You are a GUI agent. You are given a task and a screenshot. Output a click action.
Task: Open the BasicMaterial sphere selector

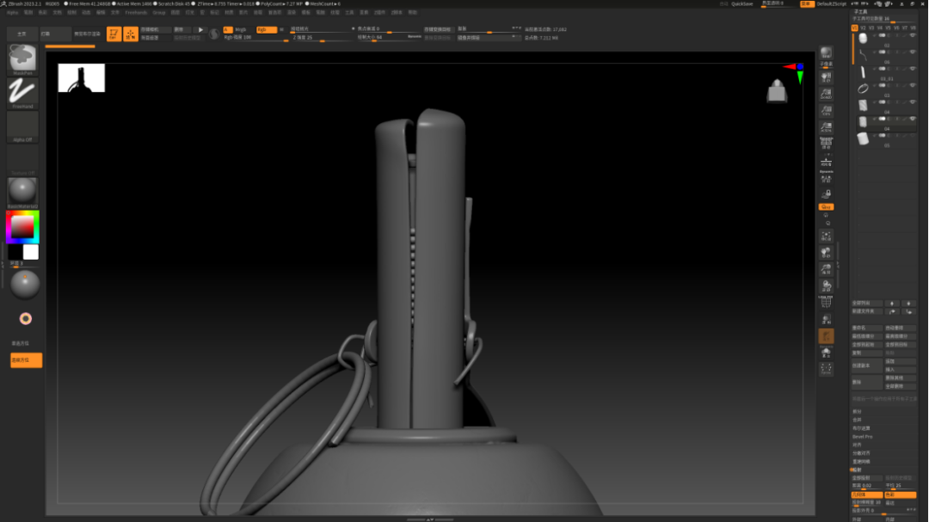[22, 193]
